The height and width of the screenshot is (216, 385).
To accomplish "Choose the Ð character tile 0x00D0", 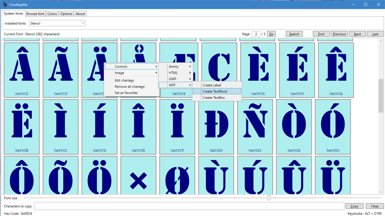I will click(x=216, y=127).
